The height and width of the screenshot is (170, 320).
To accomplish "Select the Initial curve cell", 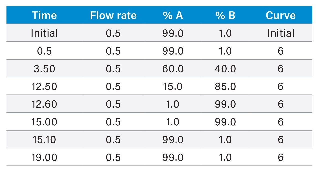I will coord(281,33).
